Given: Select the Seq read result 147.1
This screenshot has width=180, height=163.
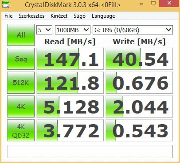Looking at the screenshot, I should [x=70, y=59].
